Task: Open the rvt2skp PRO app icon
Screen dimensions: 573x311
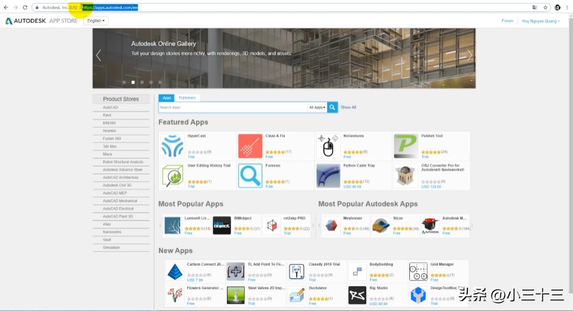Action: [x=272, y=225]
